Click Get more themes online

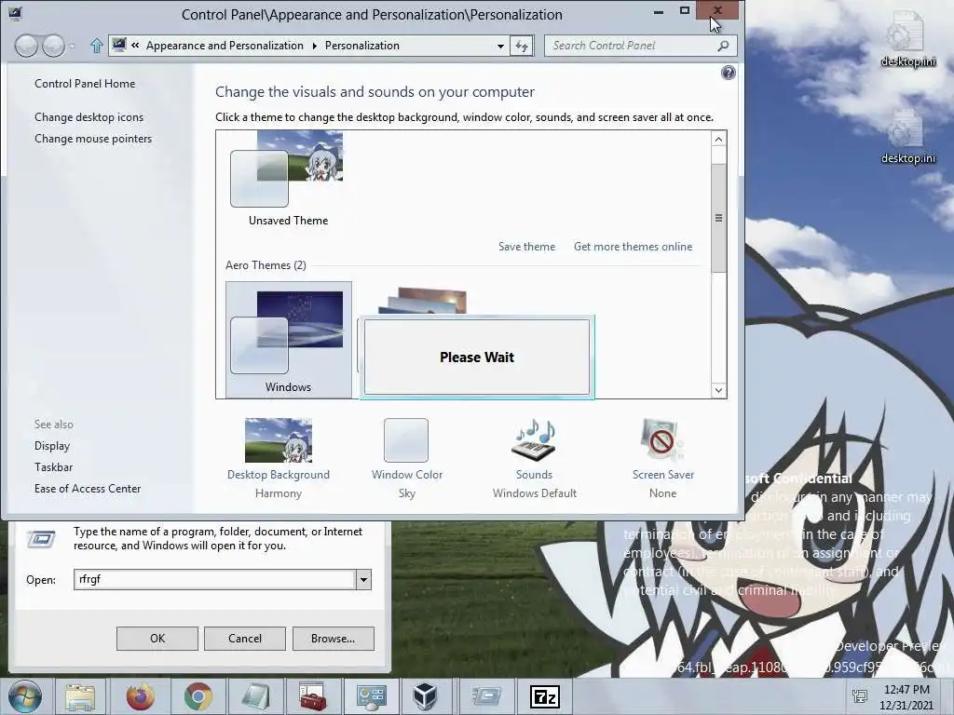tap(633, 247)
